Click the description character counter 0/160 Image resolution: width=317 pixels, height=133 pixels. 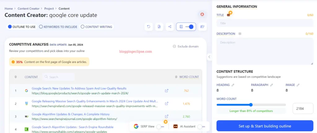tap(309, 34)
